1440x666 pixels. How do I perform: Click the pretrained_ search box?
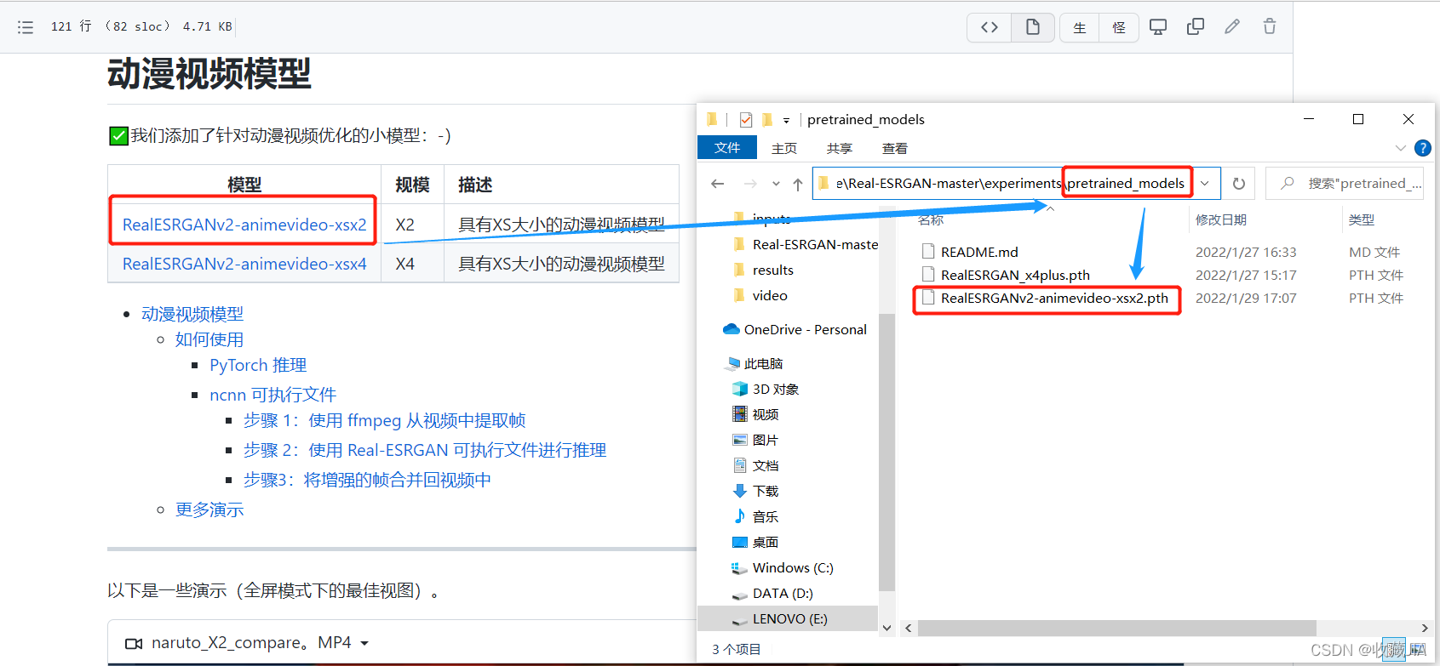point(1345,183)
